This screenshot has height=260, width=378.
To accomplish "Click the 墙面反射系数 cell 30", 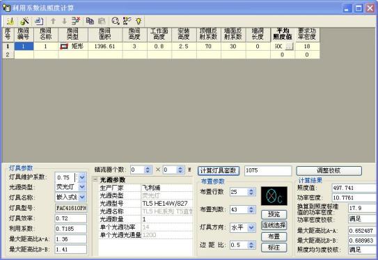I will pos(233,46).
